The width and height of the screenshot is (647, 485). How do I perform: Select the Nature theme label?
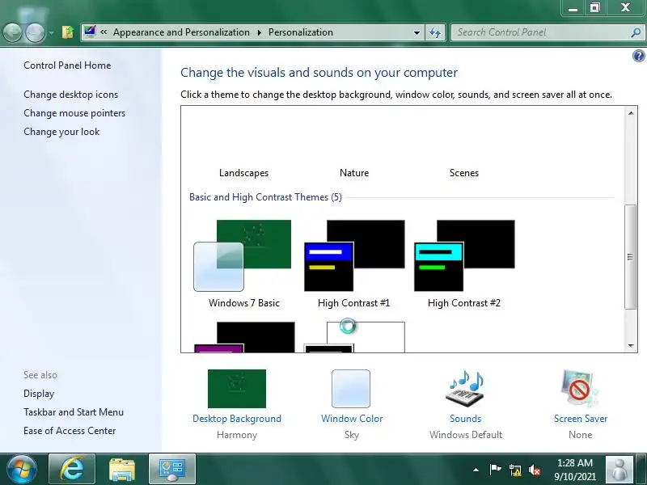354,173
